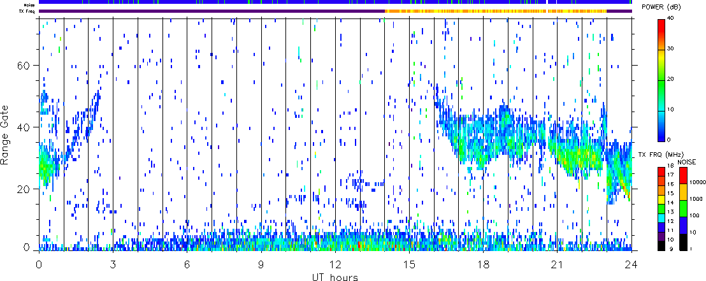The height and width of the screenshot is (281, 706).
Task: Click the 3 tick on UT hours axis
Action: 113,263
